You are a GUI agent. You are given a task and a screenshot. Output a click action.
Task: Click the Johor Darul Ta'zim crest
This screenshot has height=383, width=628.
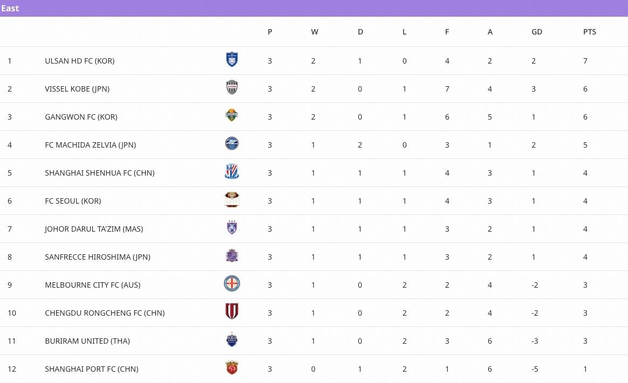(232, 228)
